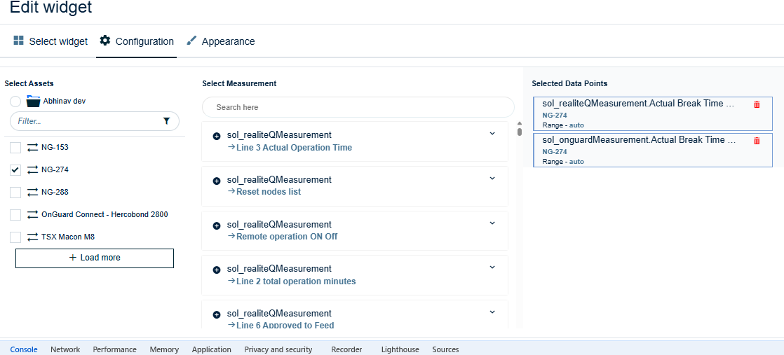Screen dimensions: 784x355
Task: Add Line 3 Actual Operation Time measurement
Action: [217, 136]
